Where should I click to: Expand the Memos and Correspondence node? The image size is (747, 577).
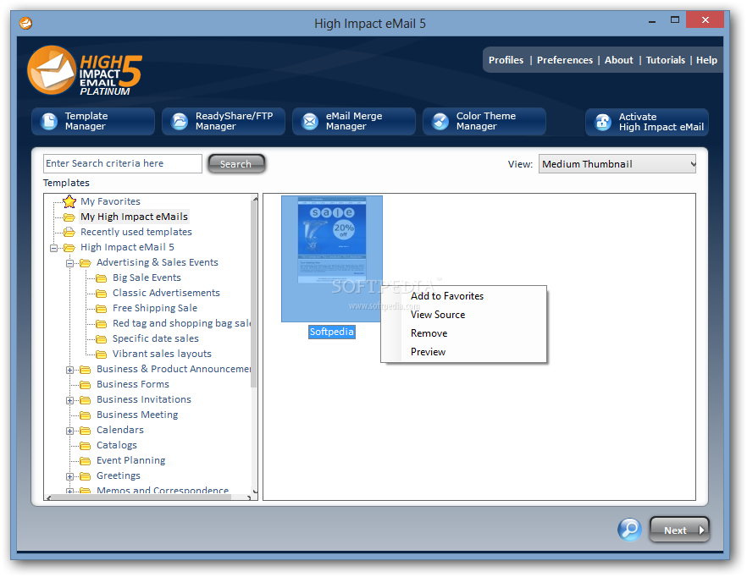(69, 491)
